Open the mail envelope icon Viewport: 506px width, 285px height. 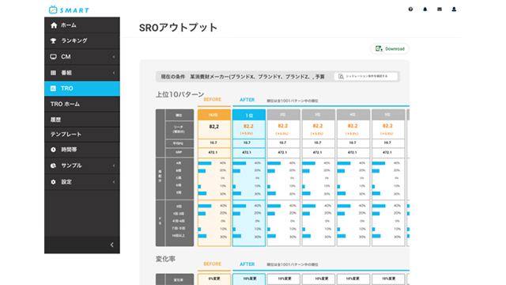point(440,9)
